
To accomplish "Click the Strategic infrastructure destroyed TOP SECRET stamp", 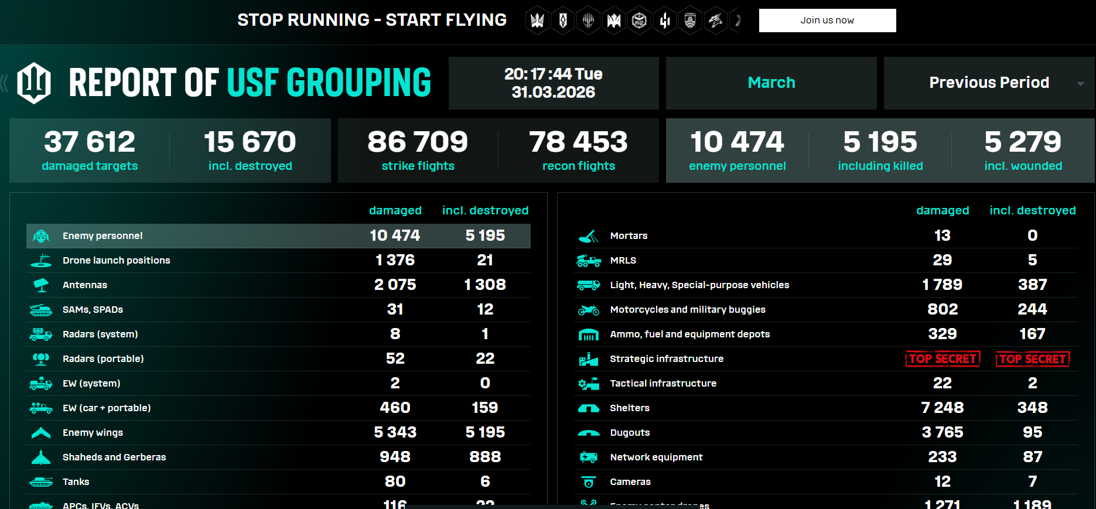I will point(1033,359).
